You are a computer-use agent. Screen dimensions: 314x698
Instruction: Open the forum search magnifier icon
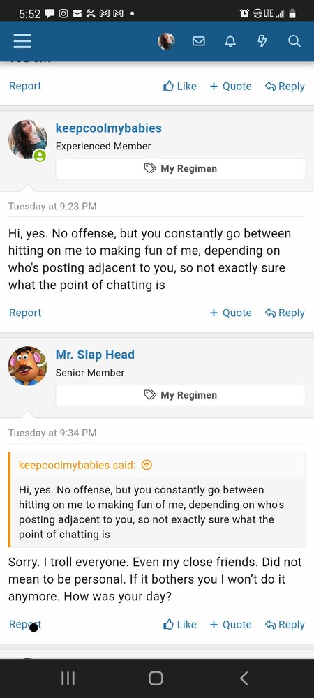click(294, 41)
